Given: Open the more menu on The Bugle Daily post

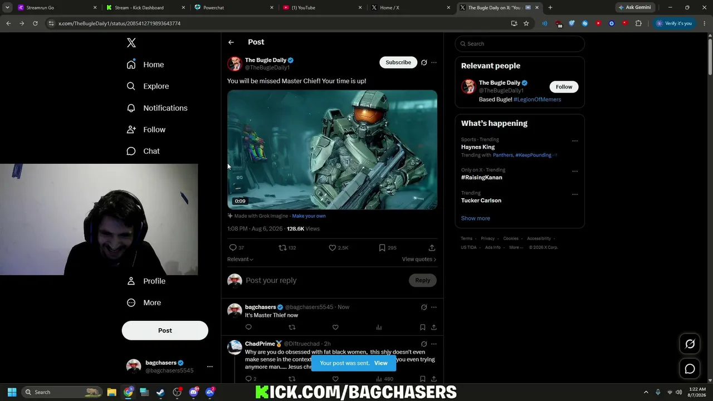Looking at the screenshot, I should click(x=434, y=62).
